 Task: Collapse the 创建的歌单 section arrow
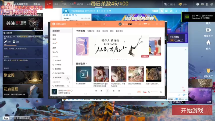[x=61, y=82]
